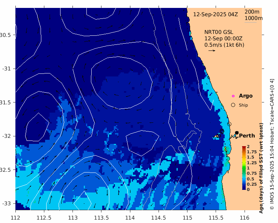Image resolution: width=278 pixels, height=223 pixels.
Task: Click the Ship legend circle symbol
Action: click(x=233, y=105)
